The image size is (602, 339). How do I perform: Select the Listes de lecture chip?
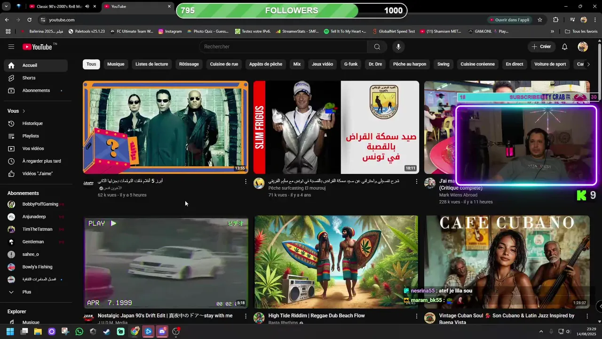(151, 64)
